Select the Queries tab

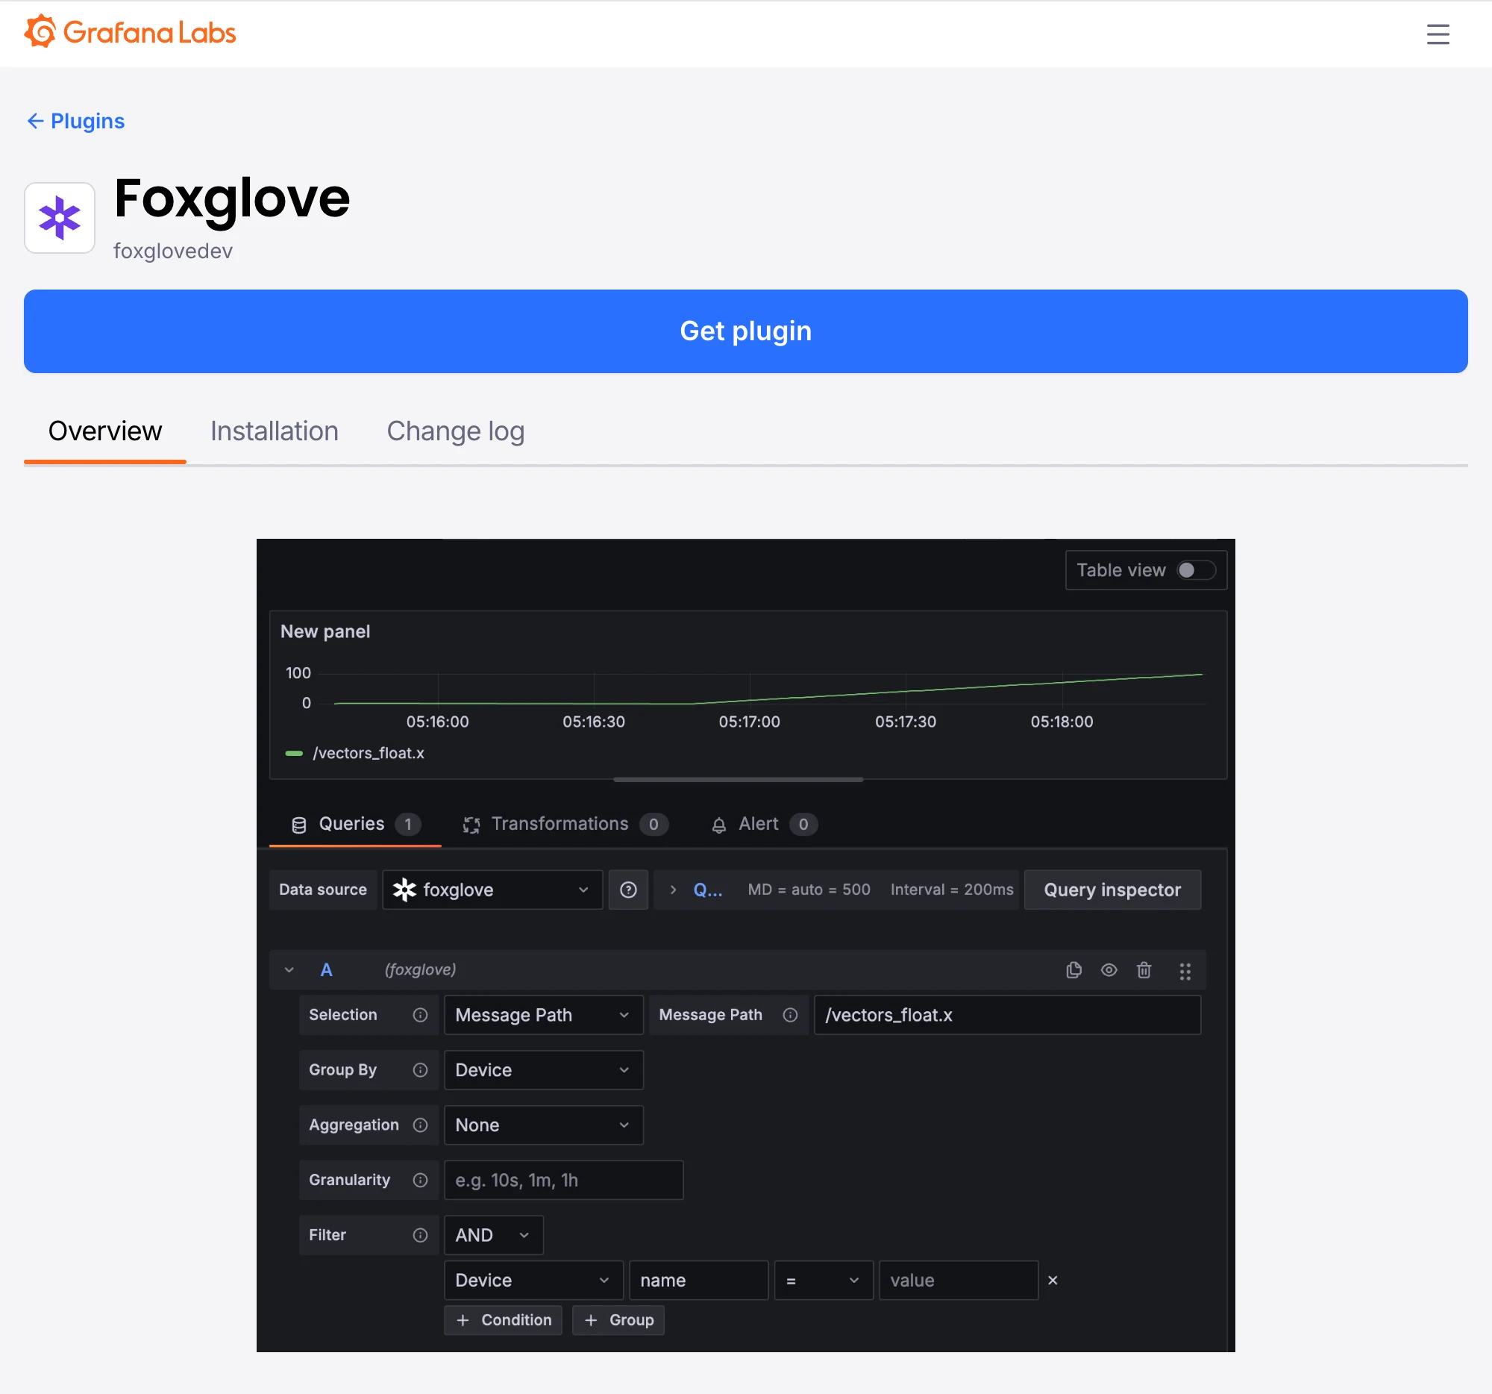[x=355, y=825]
